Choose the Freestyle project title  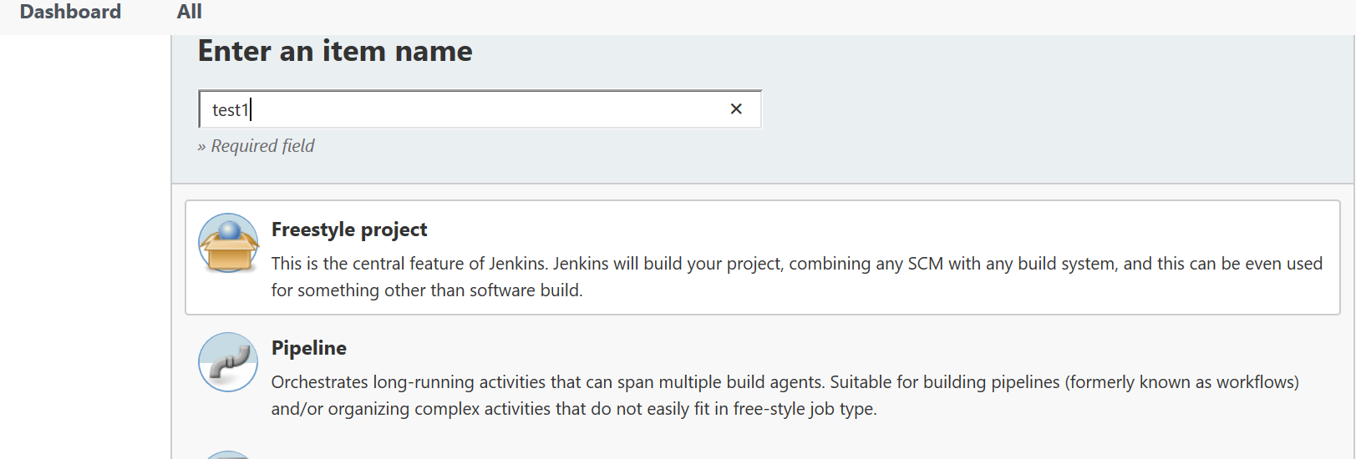349,229
